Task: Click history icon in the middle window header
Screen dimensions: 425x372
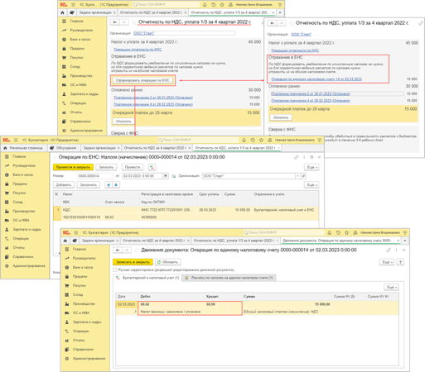Action: pos(253,140)
